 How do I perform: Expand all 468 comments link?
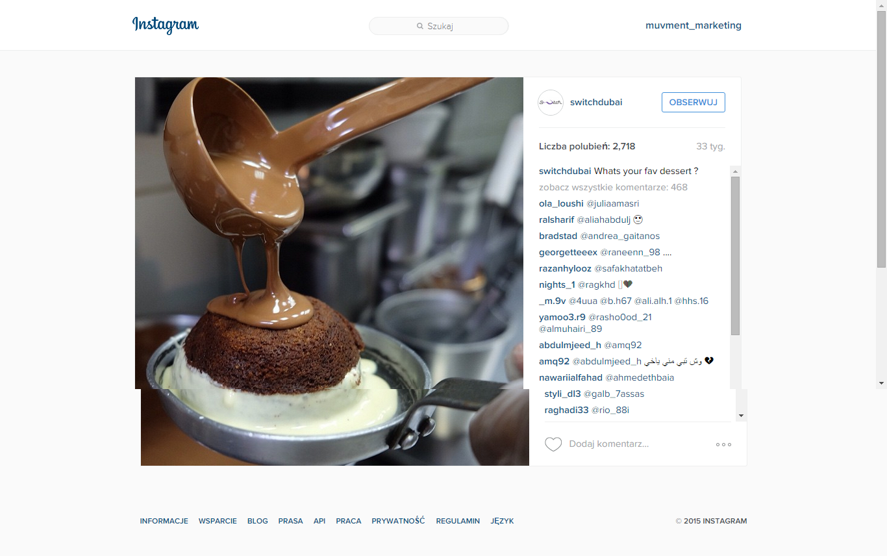(613, 187)
